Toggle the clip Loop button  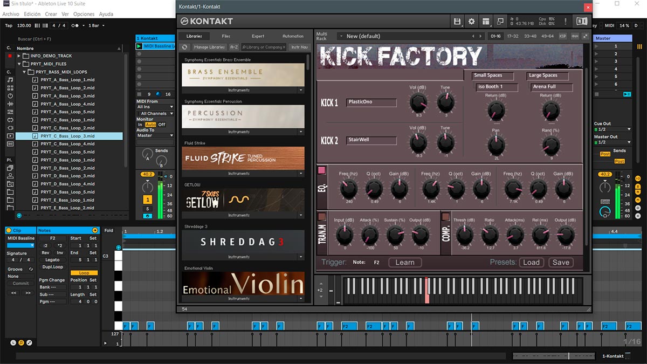coord(84,273)
